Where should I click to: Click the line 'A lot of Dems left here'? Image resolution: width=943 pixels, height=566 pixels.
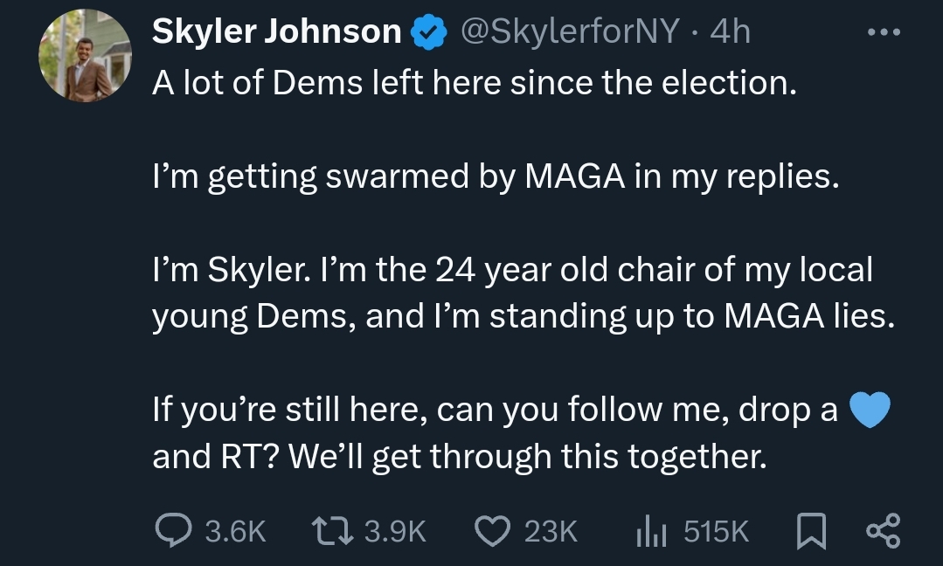coord(474,83)
